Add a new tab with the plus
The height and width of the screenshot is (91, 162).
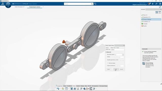click(43, 7)
